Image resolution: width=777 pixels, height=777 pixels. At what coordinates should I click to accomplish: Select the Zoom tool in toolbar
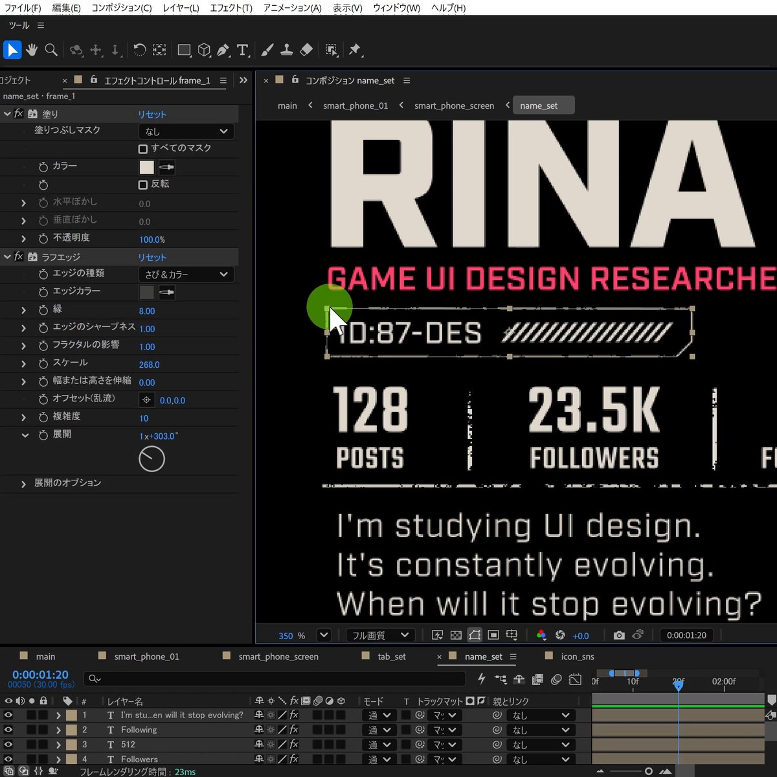point(51,50)
